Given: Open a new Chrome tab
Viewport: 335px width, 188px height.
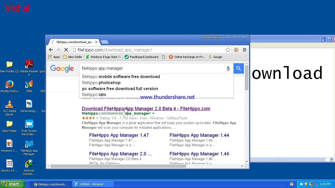Looking at the screenshot, I should coord(104,42).
